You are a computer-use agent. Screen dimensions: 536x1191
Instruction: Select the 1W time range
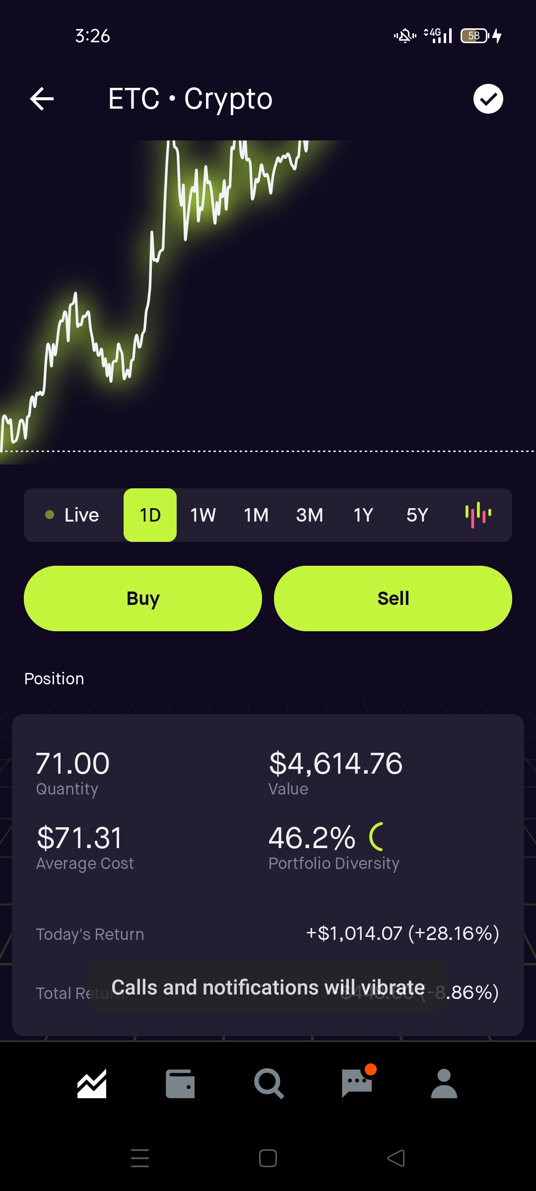203,515
